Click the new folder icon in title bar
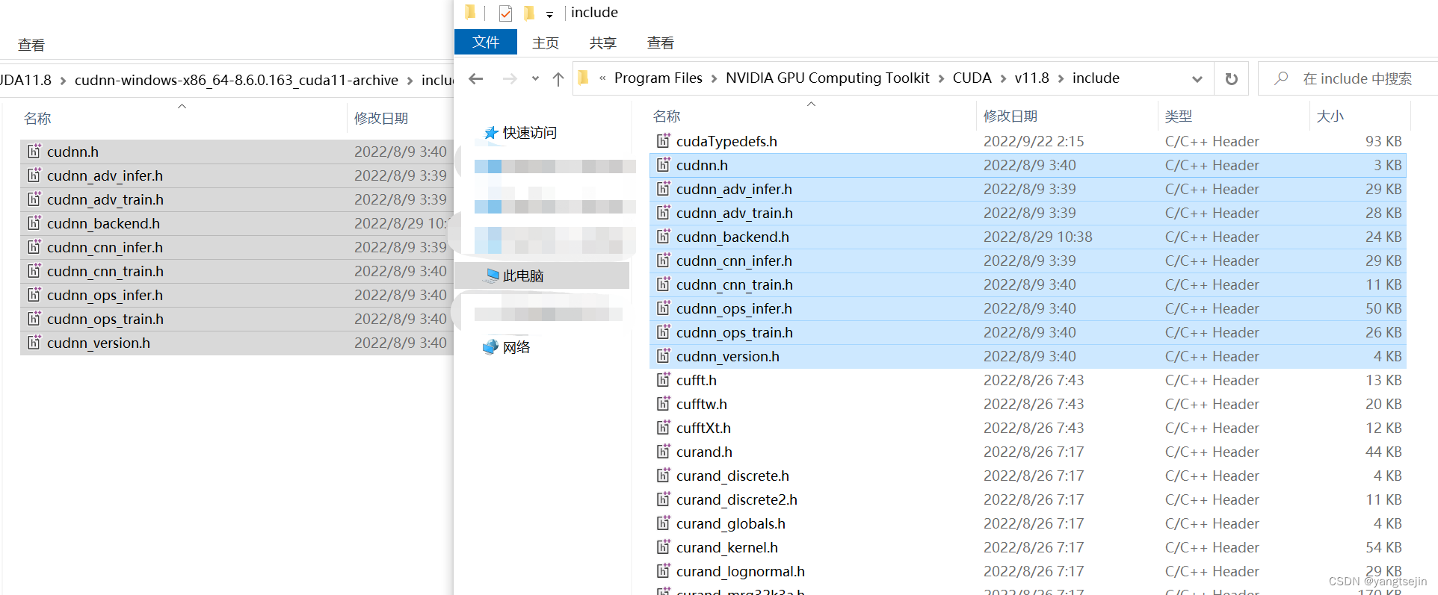This screenshot has height=595, width=1438. (x=529, y=13)
